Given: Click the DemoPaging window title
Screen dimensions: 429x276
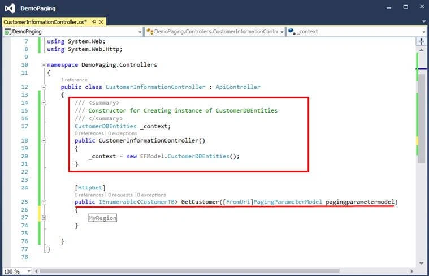Looking at the screenshot, I should [x=38, y=8].
